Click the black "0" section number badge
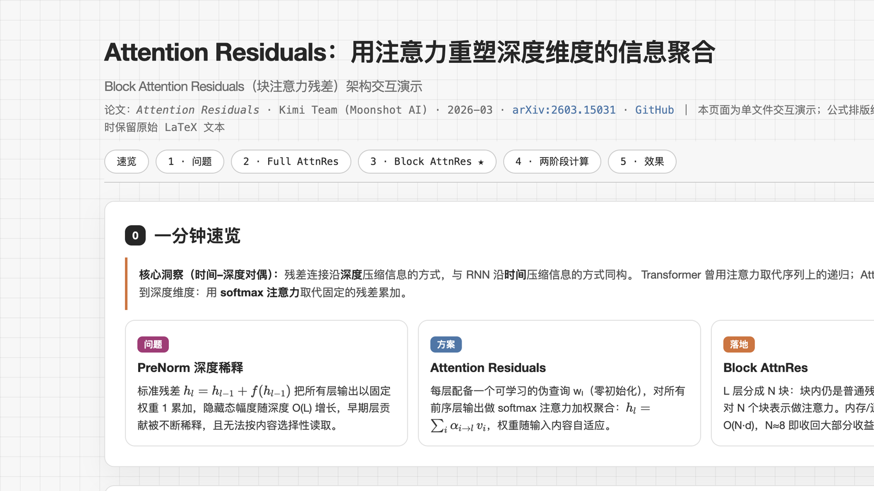Viewport: 874px width, 491px height. pos(135,236)
